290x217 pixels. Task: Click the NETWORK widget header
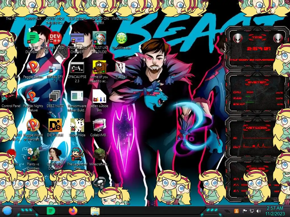(257, 128)
